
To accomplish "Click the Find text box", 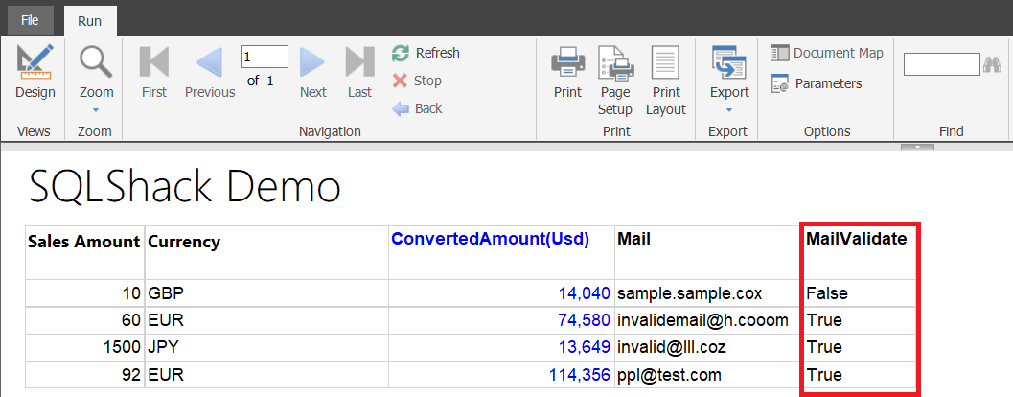I will 940,64.
